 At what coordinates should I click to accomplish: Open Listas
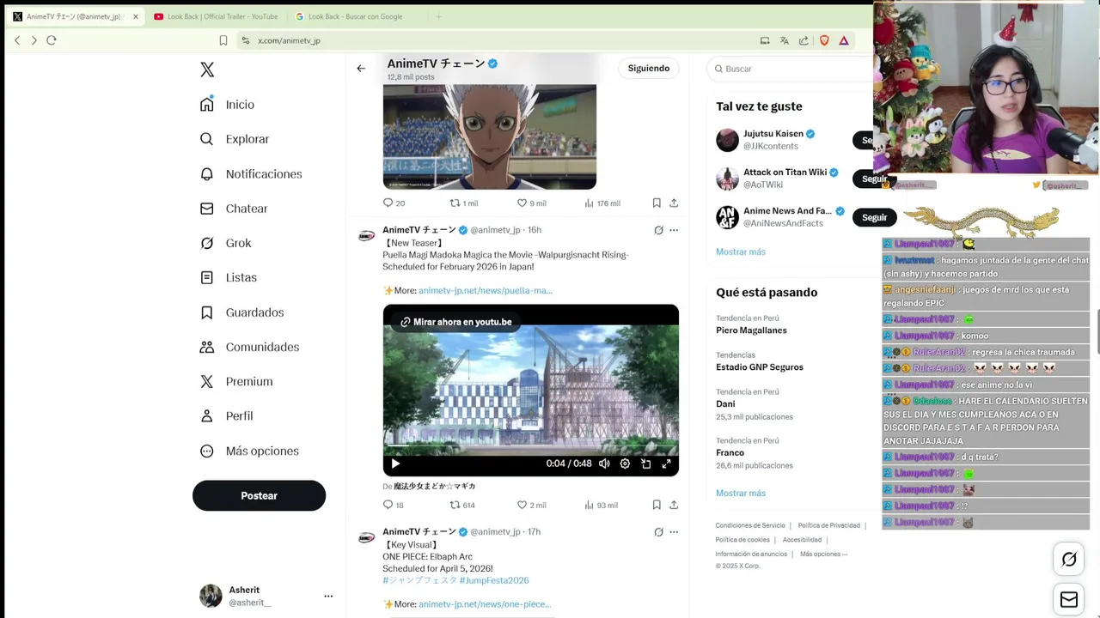click(229, 277)
